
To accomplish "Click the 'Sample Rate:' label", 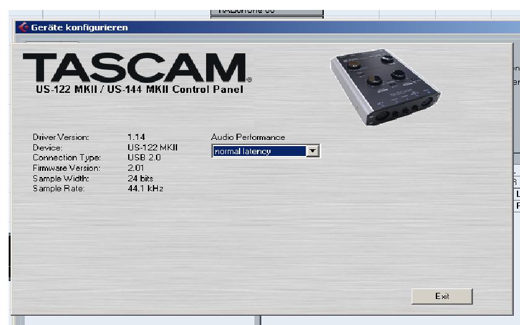I will [x=59, y=189].
